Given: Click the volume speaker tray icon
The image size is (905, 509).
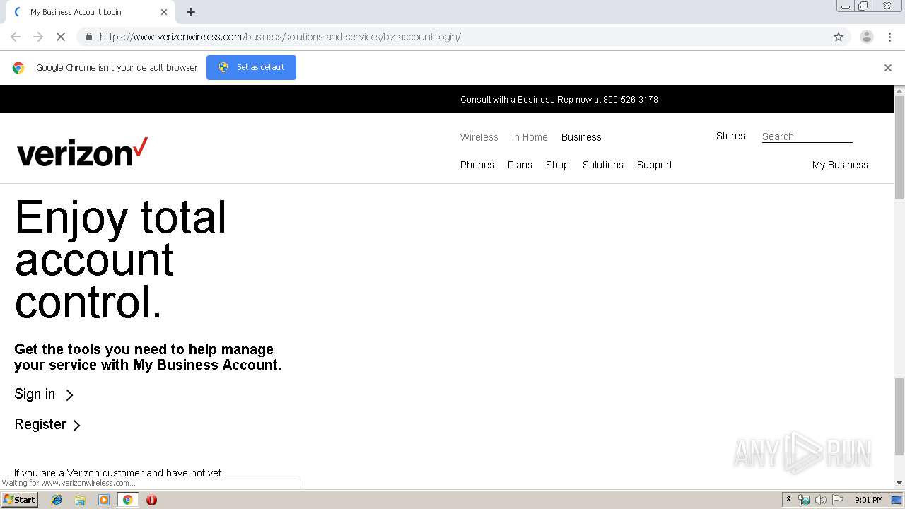Looking at the screenshot, I should coord(820,500).
